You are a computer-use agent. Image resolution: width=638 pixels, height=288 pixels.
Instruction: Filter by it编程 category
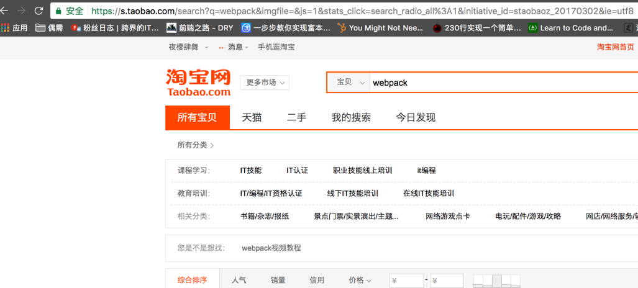coord(426,171)
